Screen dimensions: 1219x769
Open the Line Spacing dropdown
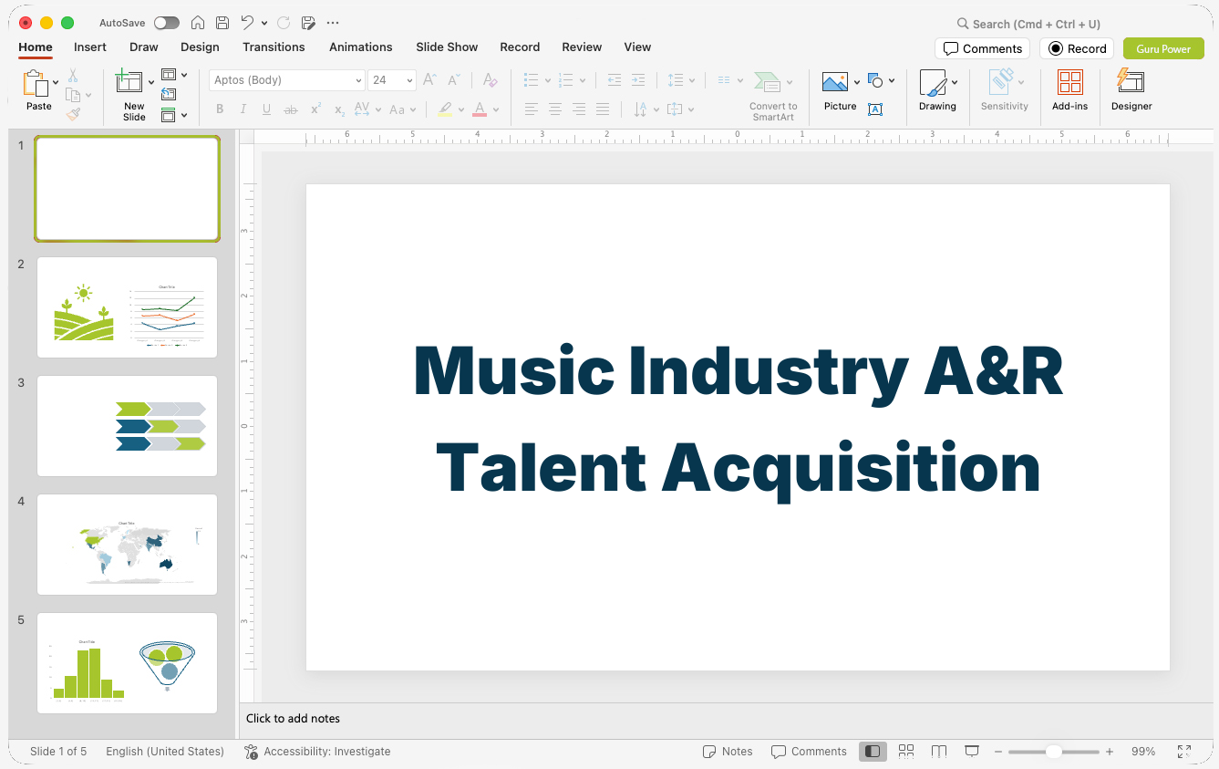click(680, 80)
